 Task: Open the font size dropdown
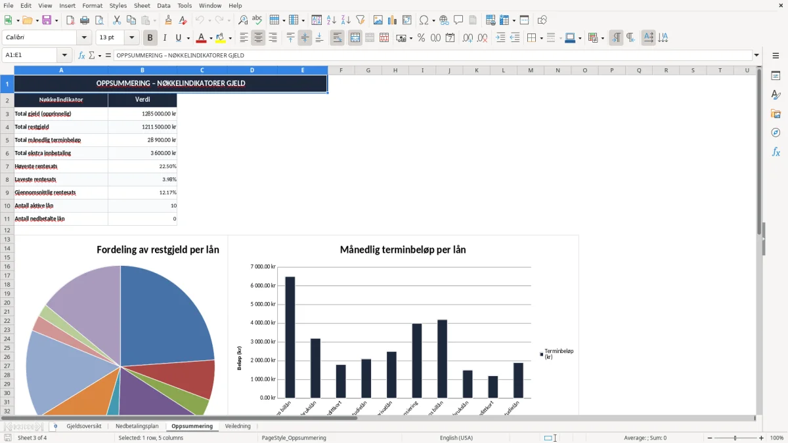pos(132,37)
